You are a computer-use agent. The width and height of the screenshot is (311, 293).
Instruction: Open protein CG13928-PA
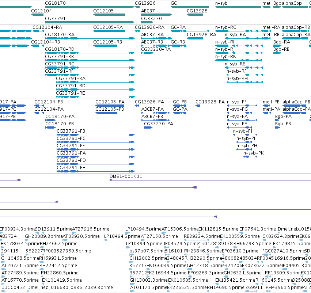pos(210,102)
